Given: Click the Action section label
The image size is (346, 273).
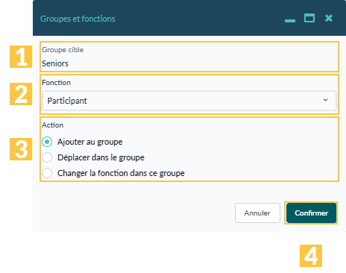Looking at the screenshot, I should [52, 125].
